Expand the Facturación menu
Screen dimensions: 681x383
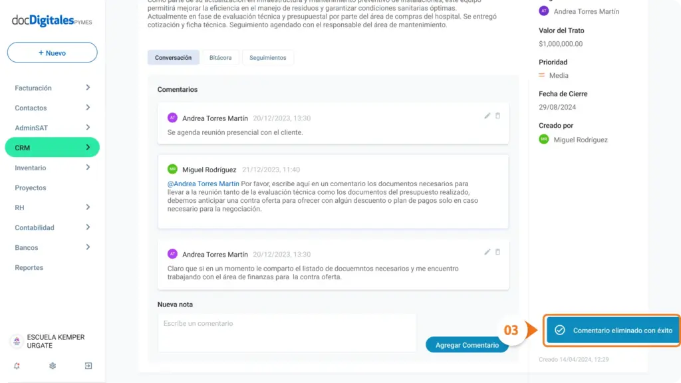click(52, 88)
